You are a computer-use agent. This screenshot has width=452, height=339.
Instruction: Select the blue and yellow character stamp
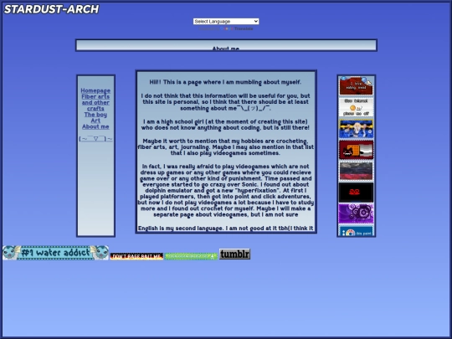(x=356, y=129)
